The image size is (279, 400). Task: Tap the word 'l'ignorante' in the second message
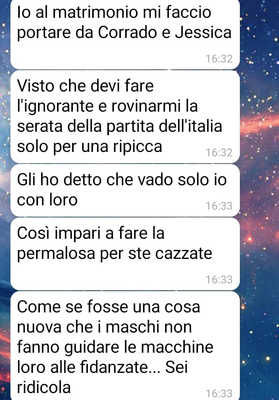pyautogui.click(x=55, y=107)
